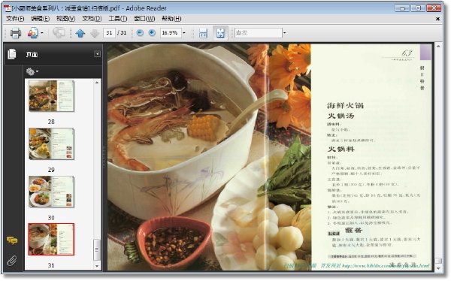Click document scrollbar down arrow

point(438,268)
